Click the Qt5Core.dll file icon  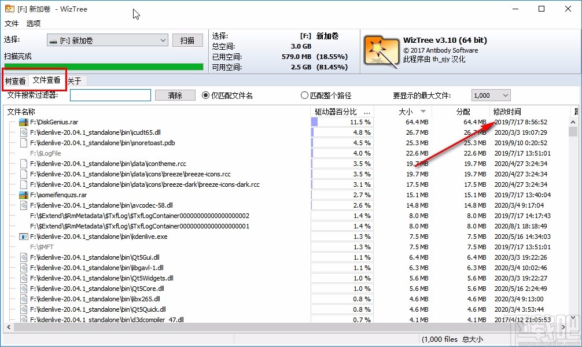24,289
